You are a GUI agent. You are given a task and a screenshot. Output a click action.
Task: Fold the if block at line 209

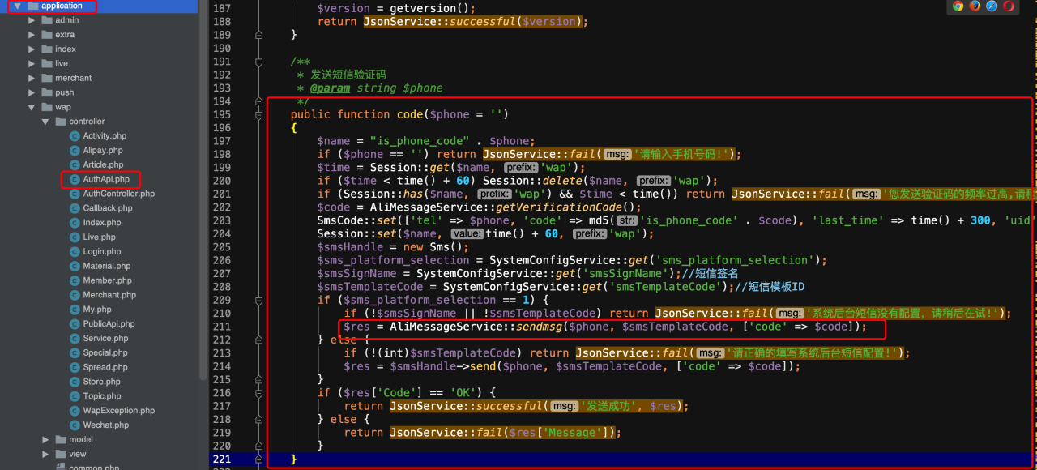point(258,300)
